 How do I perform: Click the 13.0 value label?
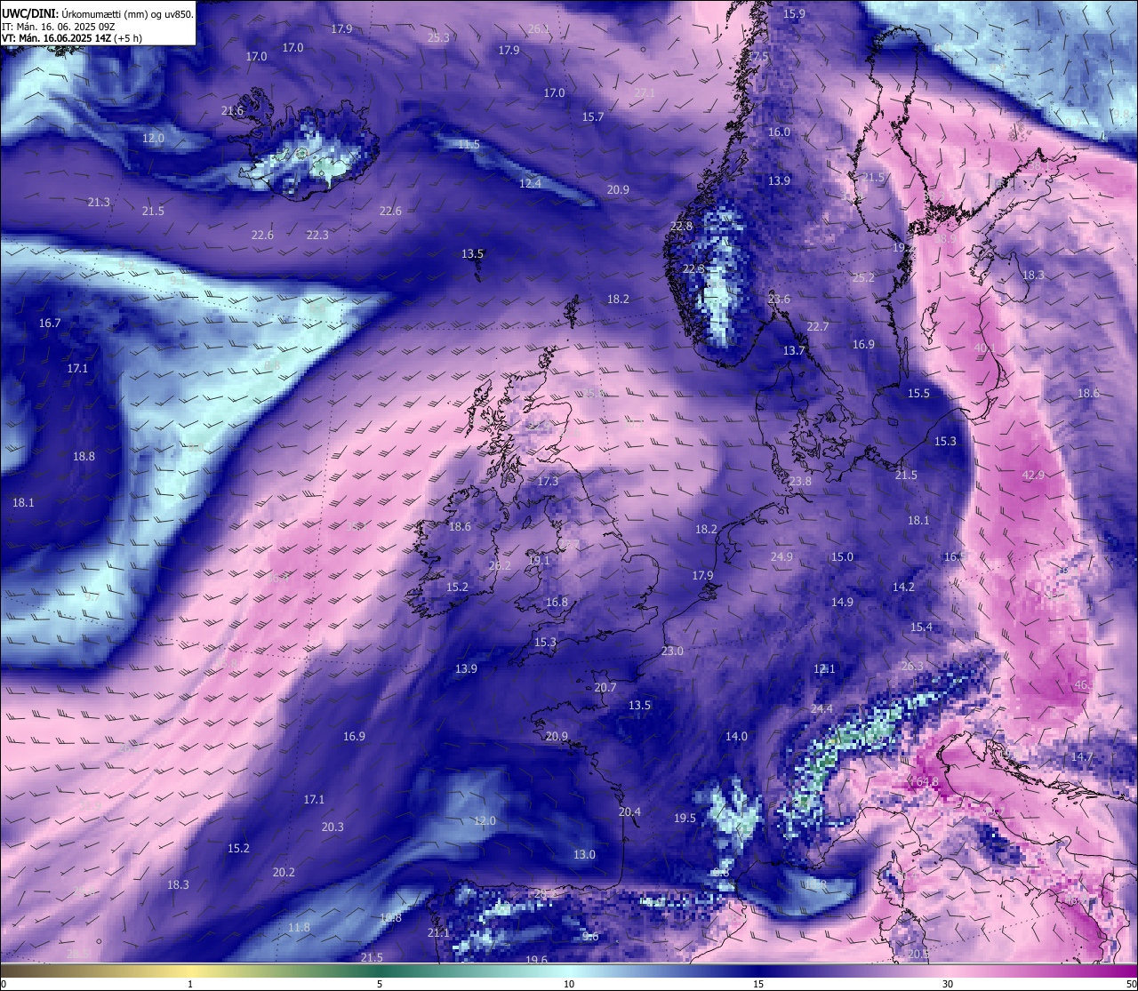[x=584, y=855]
